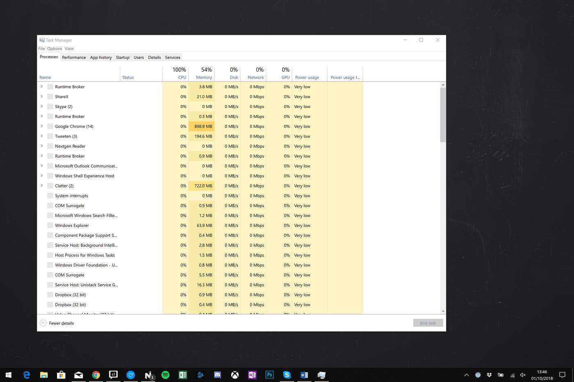Open the View menu
This screenshot has height=382, width=574.
69,48
